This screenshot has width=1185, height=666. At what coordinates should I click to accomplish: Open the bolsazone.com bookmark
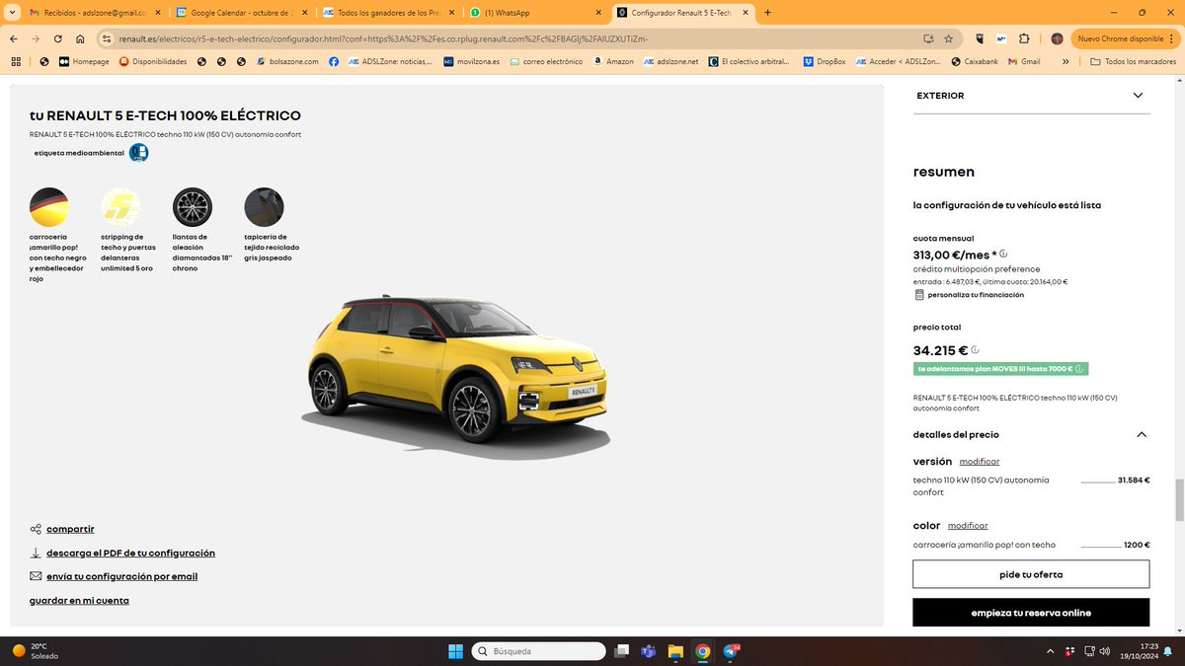pos(285,61)
